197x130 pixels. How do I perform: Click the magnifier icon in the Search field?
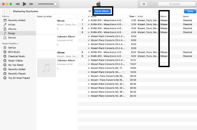point(171,4)
